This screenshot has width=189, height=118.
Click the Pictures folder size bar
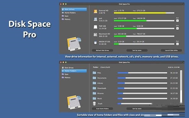pyautogui.click(x=142, y=93)
